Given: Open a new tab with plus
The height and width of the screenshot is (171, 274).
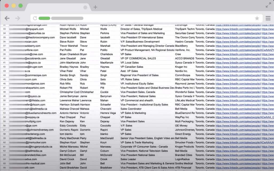Looking at the screenshot, I should coord(95,7).
